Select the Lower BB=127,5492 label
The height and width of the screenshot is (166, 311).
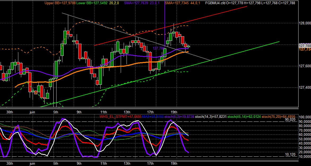tap(92, 3)
